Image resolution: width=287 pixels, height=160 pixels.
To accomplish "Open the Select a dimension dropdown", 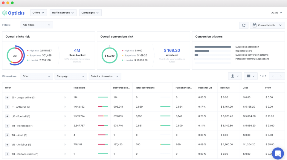I will pos(105,76).
